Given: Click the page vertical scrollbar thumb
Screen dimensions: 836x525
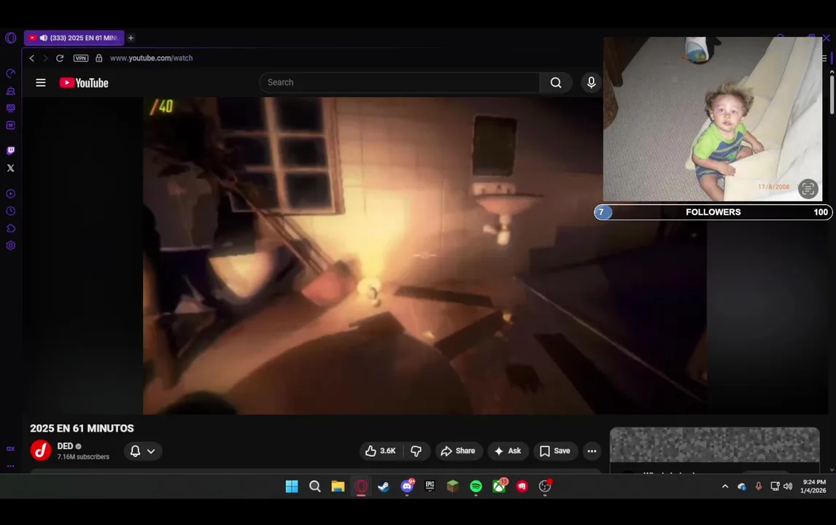Looking at the screenshot, I should click(832, 94).
